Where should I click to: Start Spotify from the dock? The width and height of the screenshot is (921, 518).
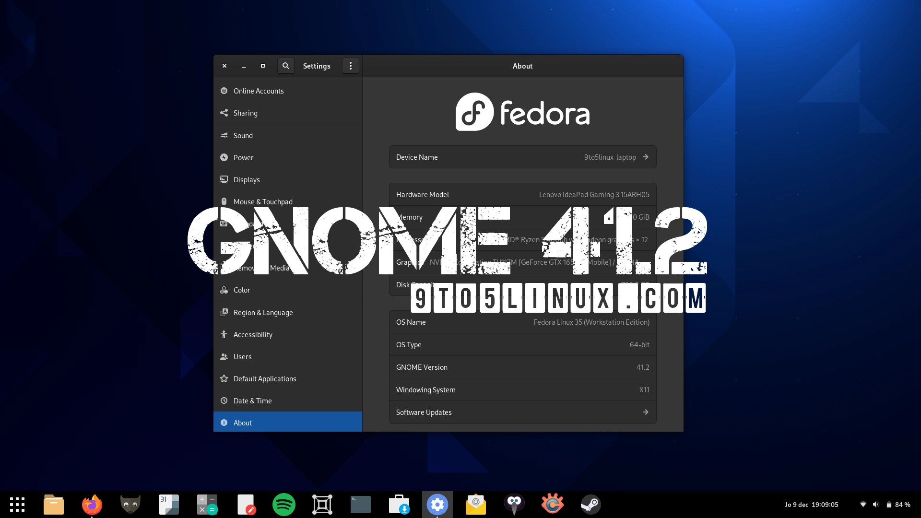(x=283, y=504)
